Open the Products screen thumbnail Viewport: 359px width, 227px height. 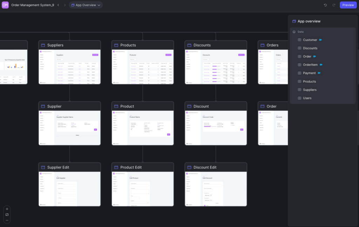[x=142, y=67]
